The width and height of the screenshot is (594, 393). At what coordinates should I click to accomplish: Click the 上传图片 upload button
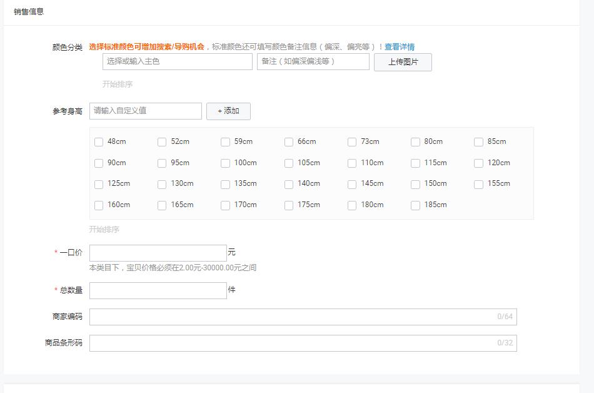click(x=403, y=62)
